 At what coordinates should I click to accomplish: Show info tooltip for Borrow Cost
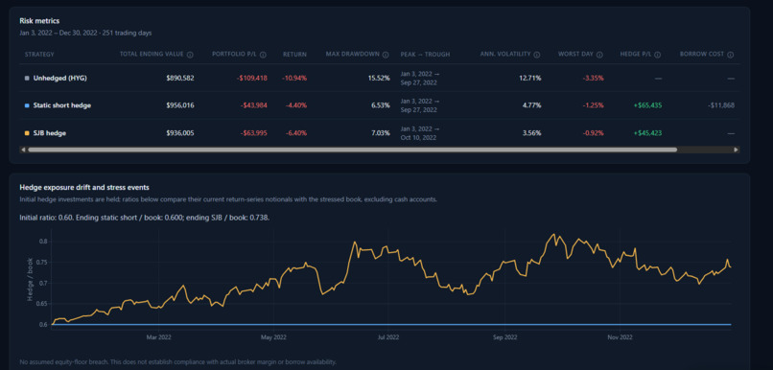730,55
